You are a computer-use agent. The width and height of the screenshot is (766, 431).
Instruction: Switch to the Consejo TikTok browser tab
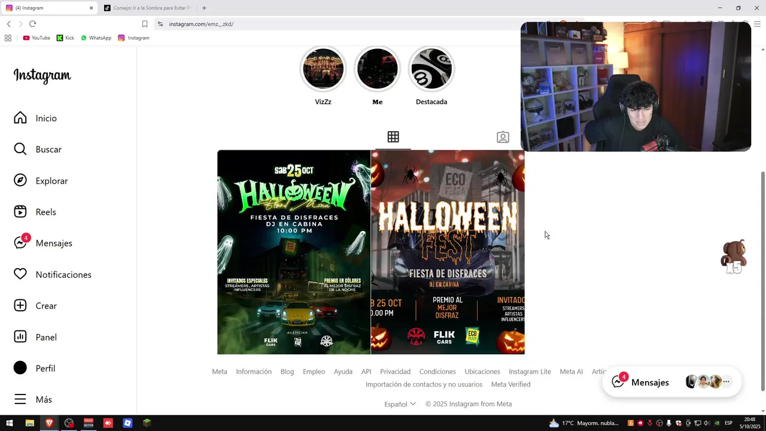pos(148,8)
